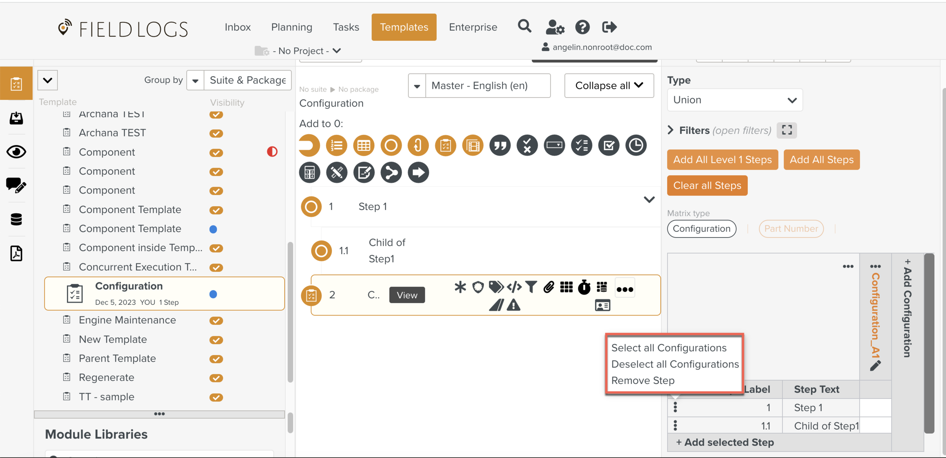
Task: Click the paperclip attachment icon on step 2
Action: pyautogui.click(x=549, y=287)
